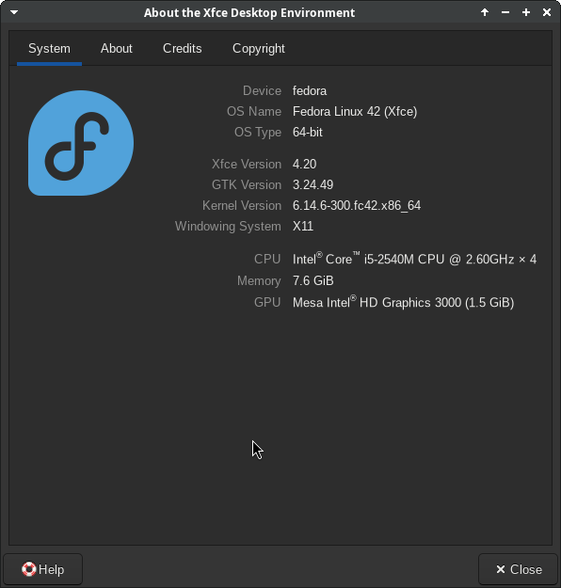
Task: Click the 'CPU' label
Action: [x=267, y=259]
